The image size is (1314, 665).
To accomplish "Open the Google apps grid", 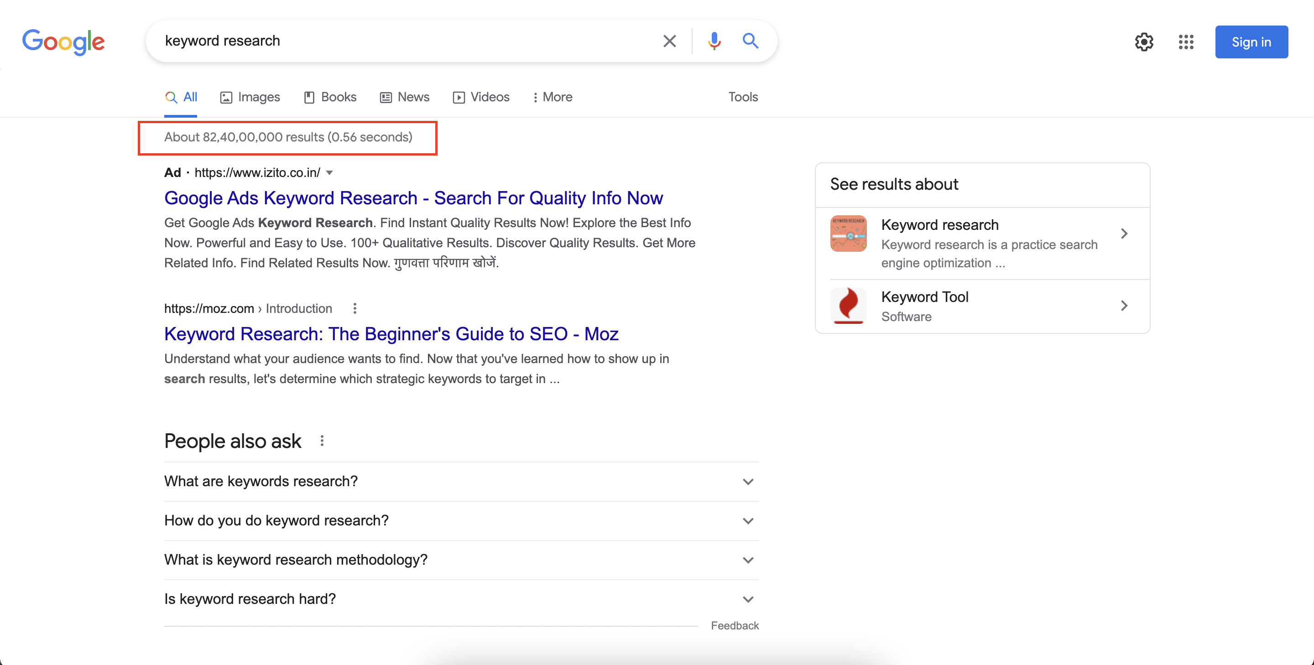I will point(1186,42).
